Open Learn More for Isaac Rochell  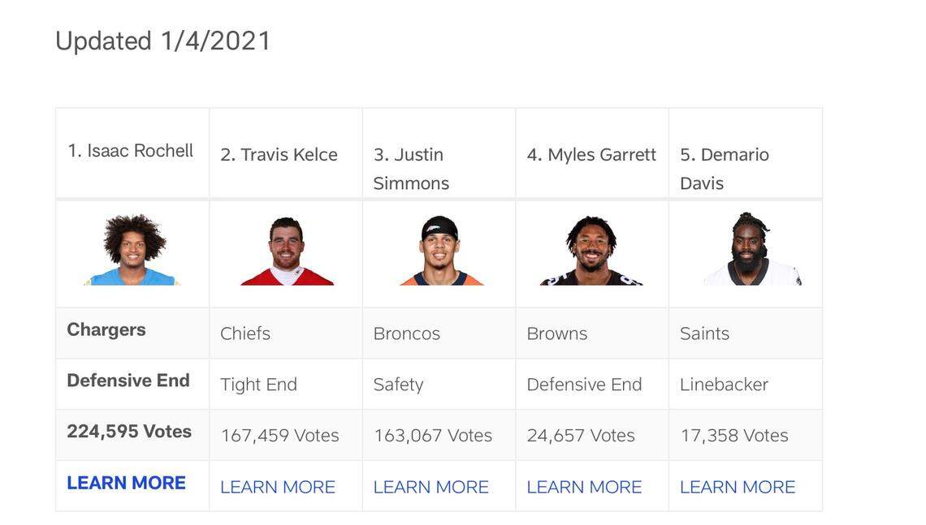(x=126, y=483)
